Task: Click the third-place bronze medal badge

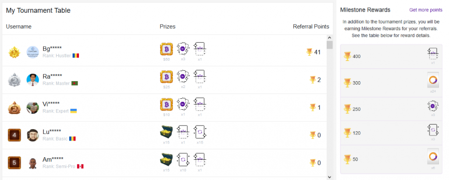Action: click(x=14, y=108)
